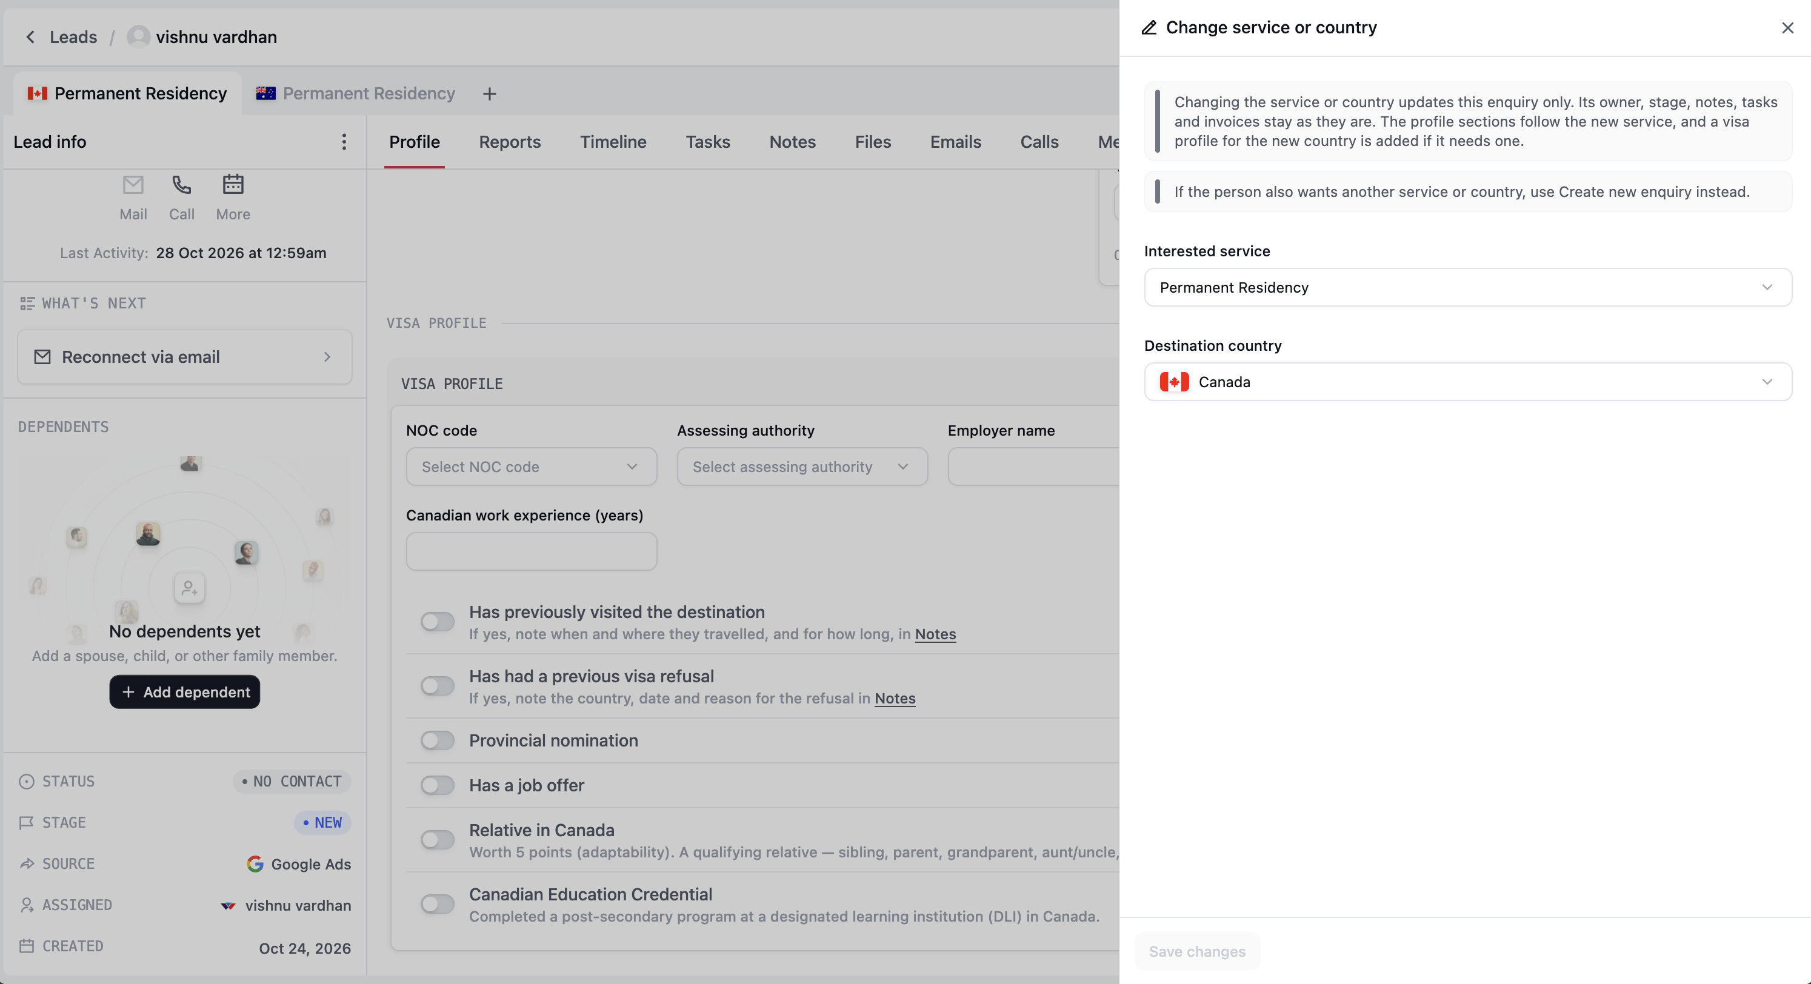The image size is (1811, 984).
Task: Click the Call phone icon
Action: 181,185
